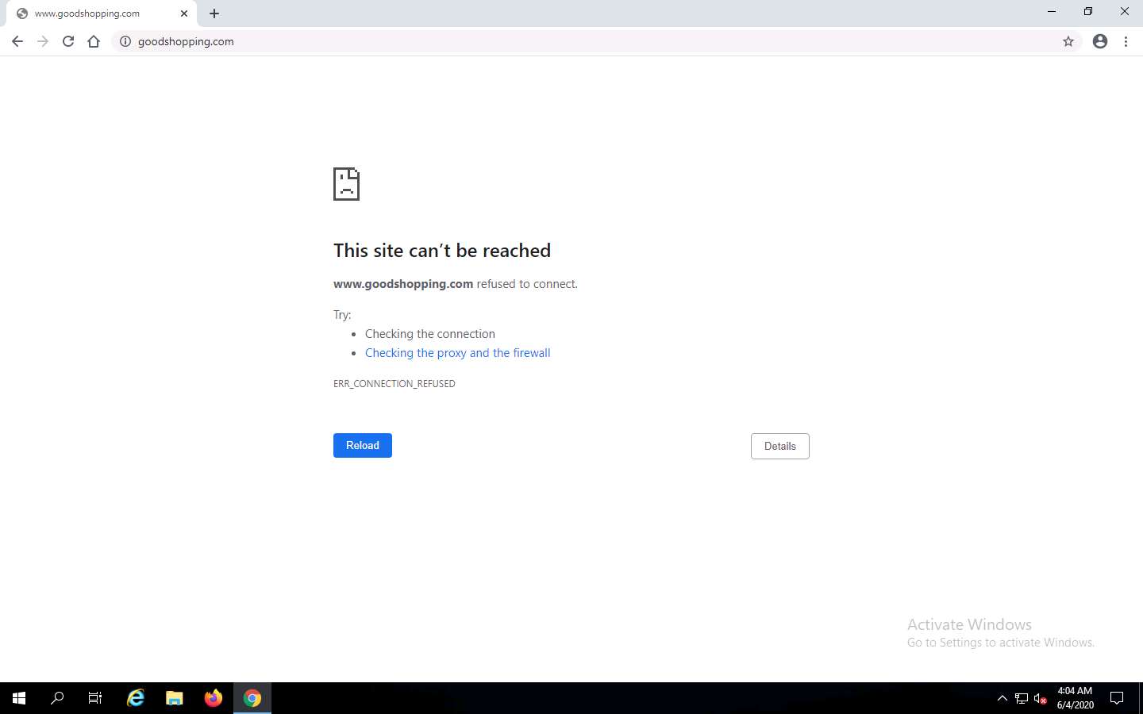Toggle bookmark star for goodshopping.com
1143x714 pixels.
[x=1069, y=41]
